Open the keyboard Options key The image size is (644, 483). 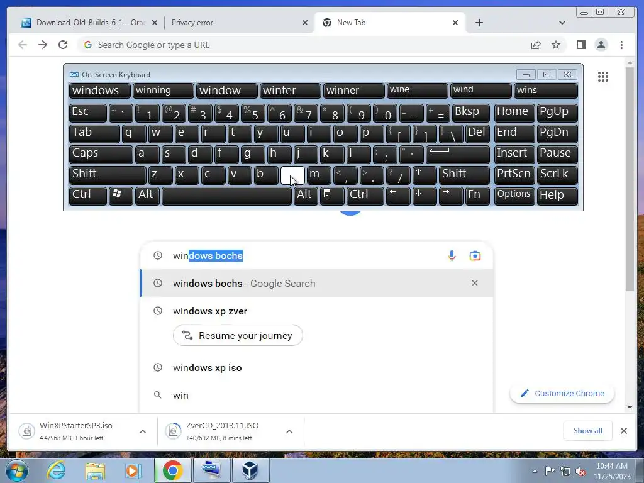coord(514,196)
